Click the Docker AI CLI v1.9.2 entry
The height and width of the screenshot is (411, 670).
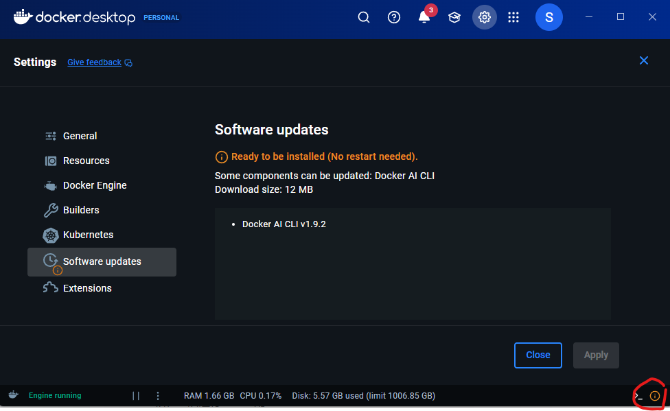pos(284,224)
